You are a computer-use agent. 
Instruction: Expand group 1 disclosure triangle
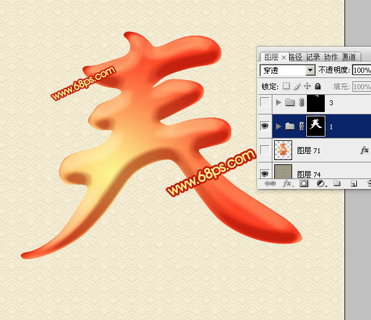click(x=279, y=126)
